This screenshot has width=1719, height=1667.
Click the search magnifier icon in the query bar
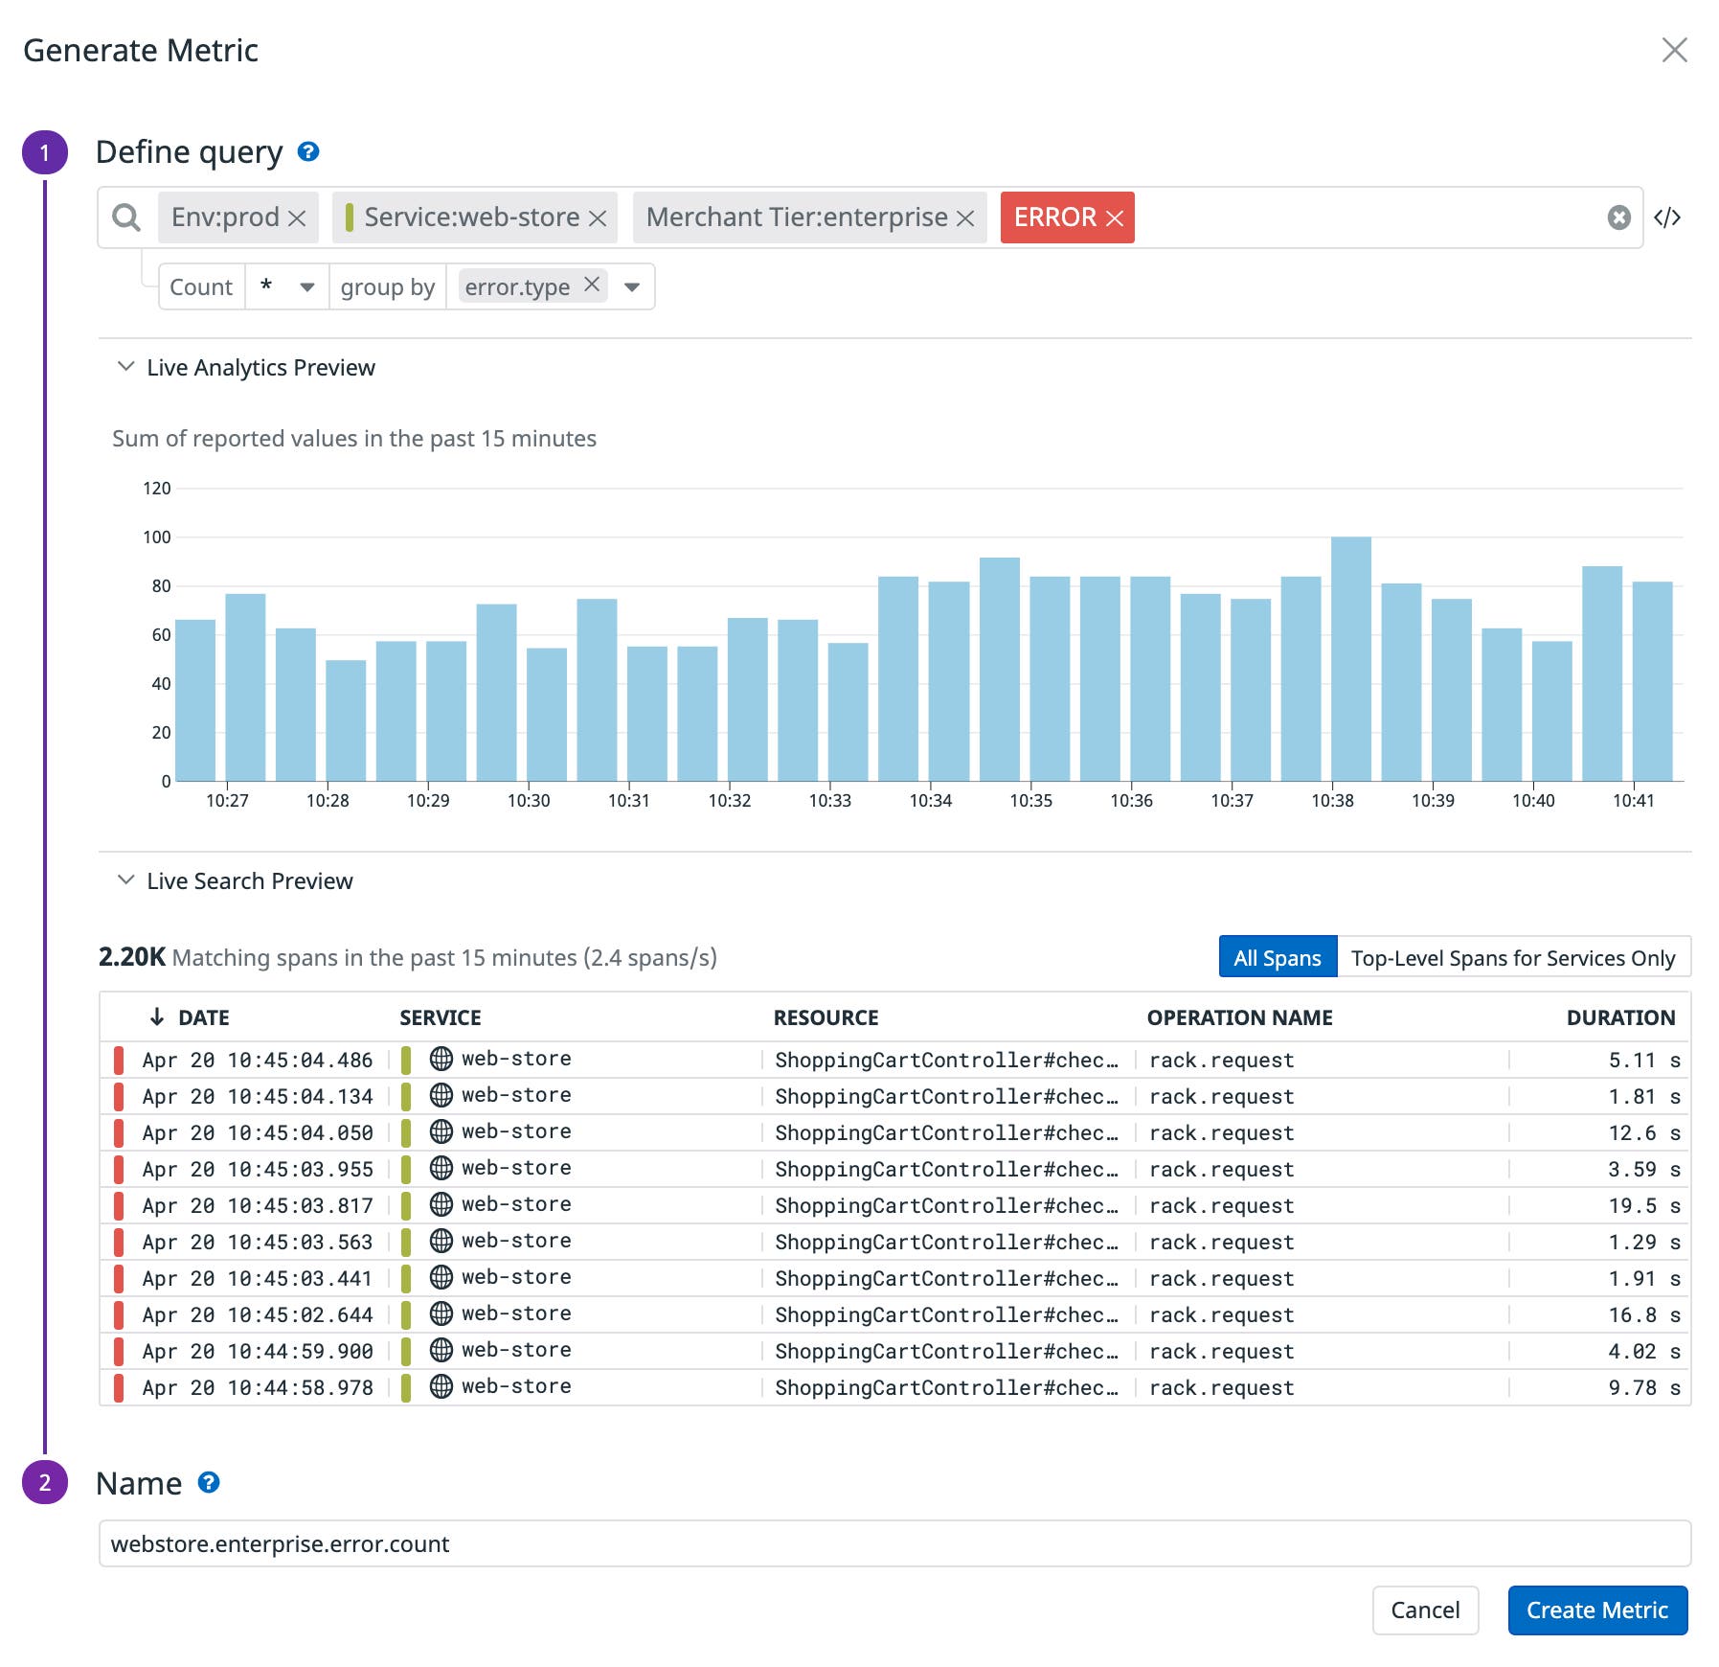(127, 217)
